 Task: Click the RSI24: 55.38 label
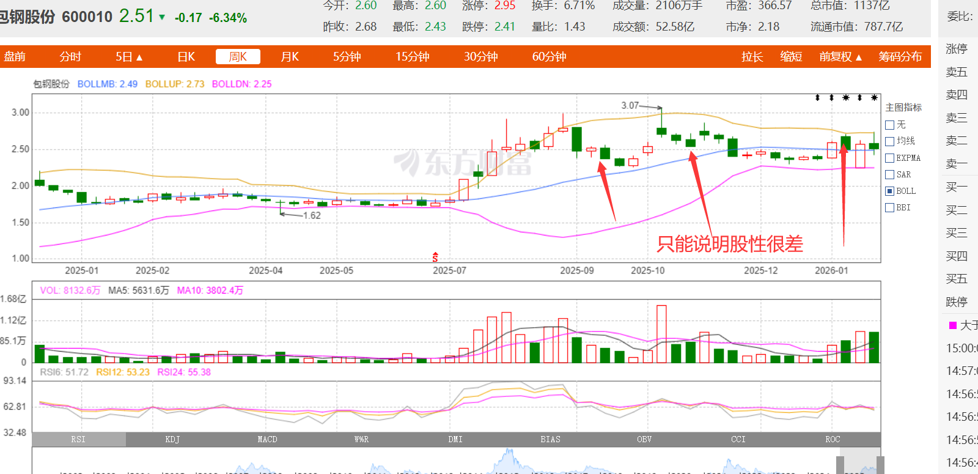pos(184,372)
